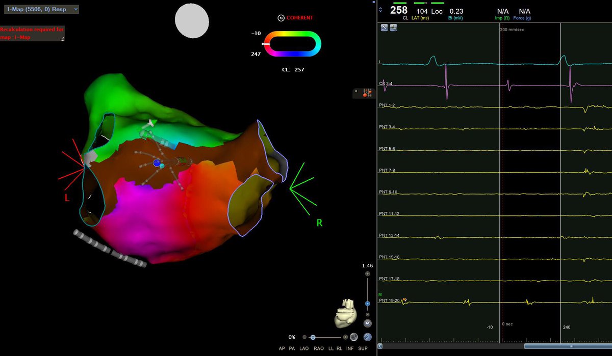Select the RAO view
Viewport: 612px width, 356px height.
pyautogui.click(x=319, y=348)
